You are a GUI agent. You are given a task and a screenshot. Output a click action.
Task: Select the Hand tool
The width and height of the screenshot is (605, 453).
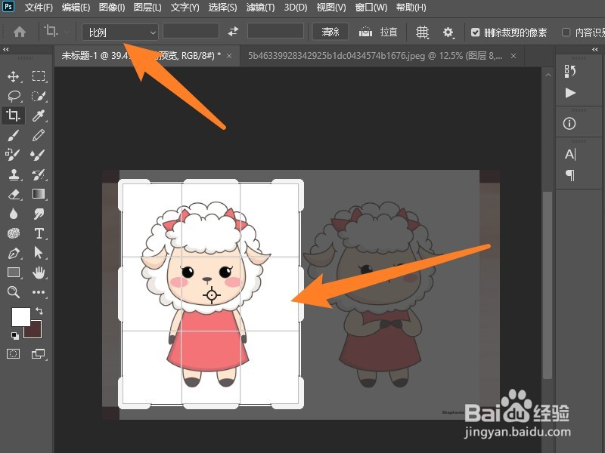click(x=39, y=273)
